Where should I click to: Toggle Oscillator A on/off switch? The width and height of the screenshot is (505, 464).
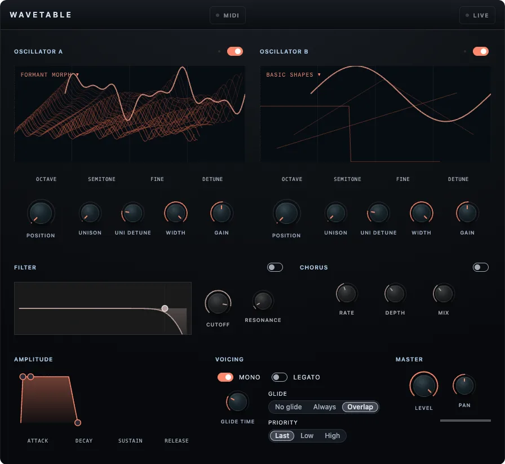click(235, 51)
